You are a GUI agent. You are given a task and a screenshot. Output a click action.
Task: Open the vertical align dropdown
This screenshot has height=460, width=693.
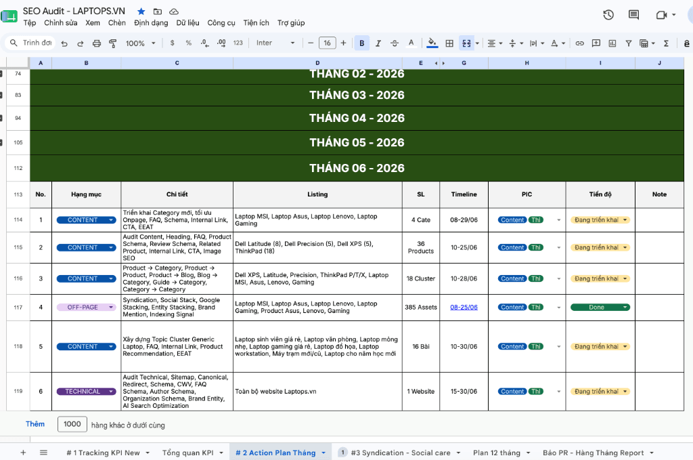[x=516, y=43]
